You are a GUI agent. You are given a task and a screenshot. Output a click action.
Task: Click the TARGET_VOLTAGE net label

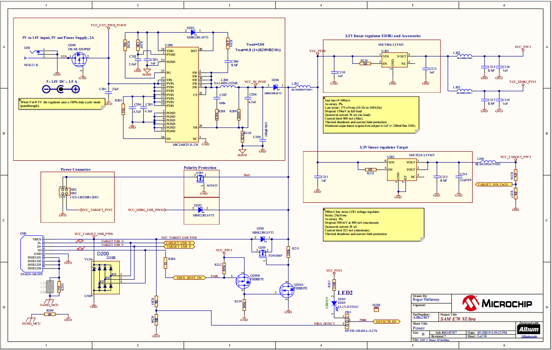[491, 185]
